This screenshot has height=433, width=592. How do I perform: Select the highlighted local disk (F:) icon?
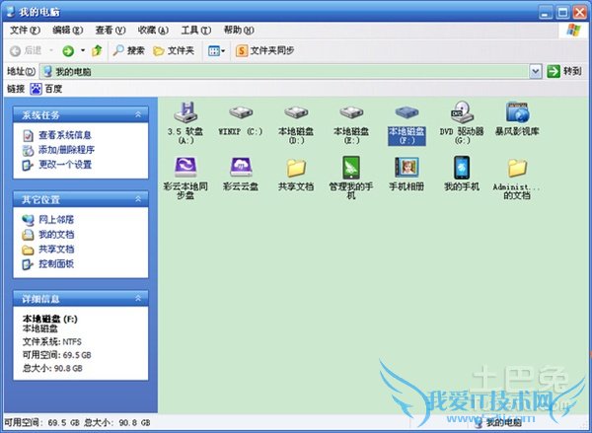point(407,124)
